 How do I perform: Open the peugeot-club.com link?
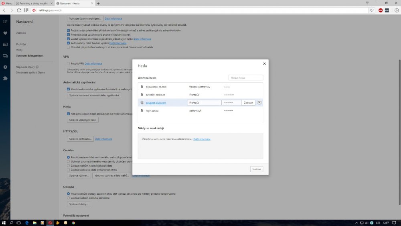pyautogui.click(x=156, y=103)
